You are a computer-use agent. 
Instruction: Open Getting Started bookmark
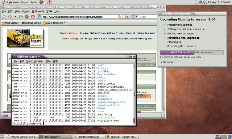point(32,23)
